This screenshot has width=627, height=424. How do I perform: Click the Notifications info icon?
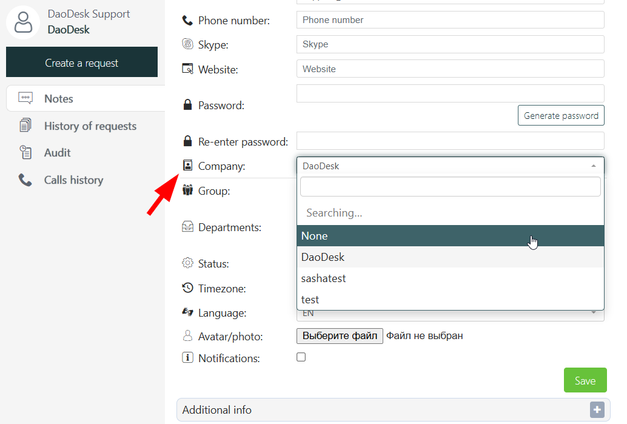187,357
